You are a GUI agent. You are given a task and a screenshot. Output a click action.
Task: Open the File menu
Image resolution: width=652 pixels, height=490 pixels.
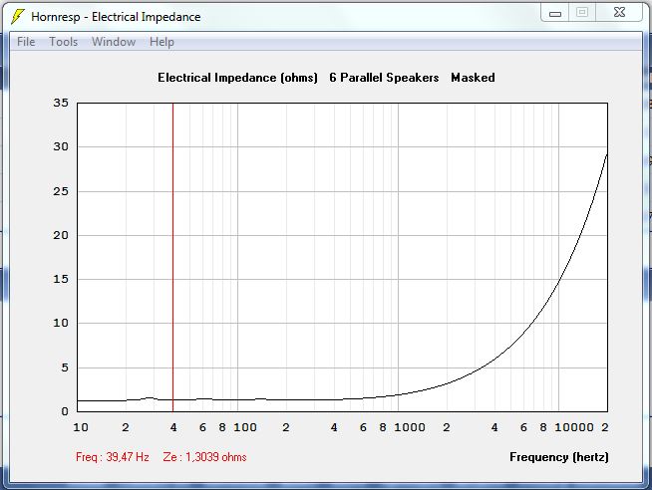26,42
